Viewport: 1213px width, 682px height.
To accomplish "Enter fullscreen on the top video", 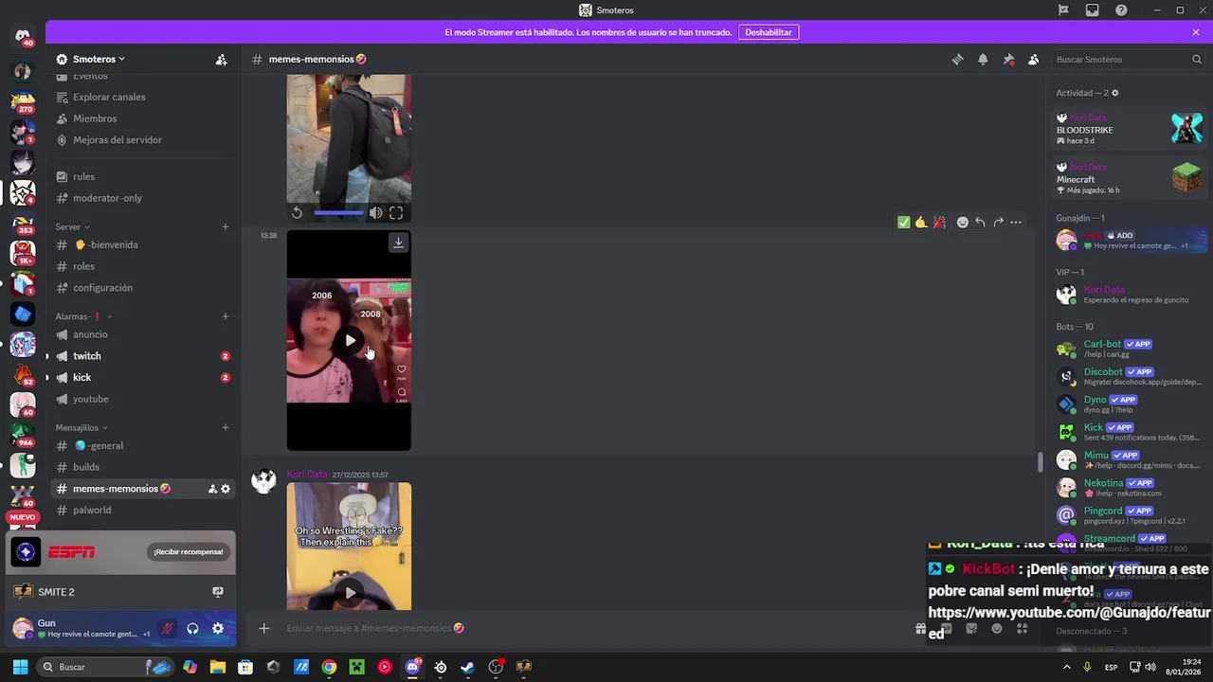I will [x=396, y=213].
